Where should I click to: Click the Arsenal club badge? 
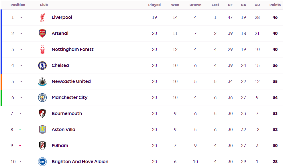(42, 33)
